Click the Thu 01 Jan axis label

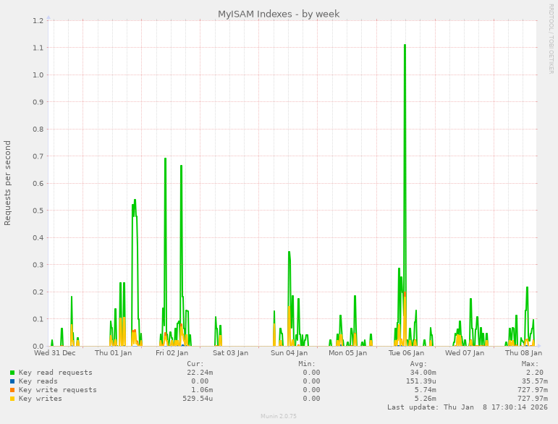click(113, 353)
